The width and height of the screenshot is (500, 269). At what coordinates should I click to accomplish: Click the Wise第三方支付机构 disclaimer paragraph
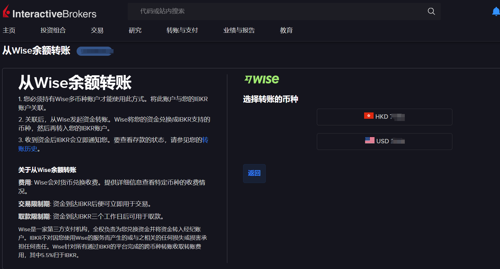click(x=113, y=242)
